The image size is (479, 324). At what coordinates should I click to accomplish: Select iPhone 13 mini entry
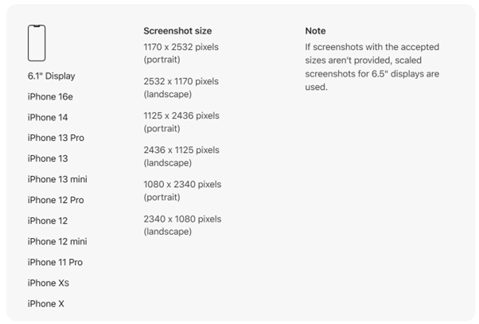(x=57, y=179)
